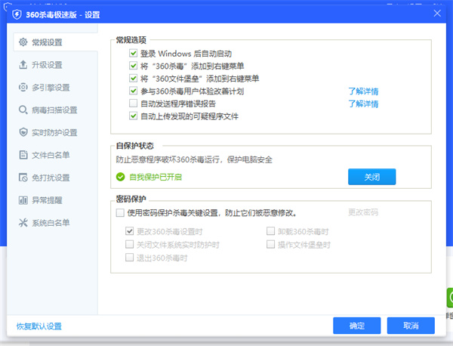This screenshot has width=453, height=346.
Task: Close the settings dialog
Action: pyautogui.click(x=437, y=14)
